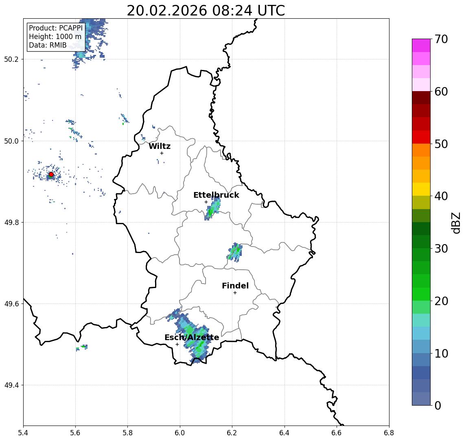Click the title 20.02.2026 08:24 UTC
Image resolution: width=466 pixels, height=441 pixels.
tap(206, 11)
